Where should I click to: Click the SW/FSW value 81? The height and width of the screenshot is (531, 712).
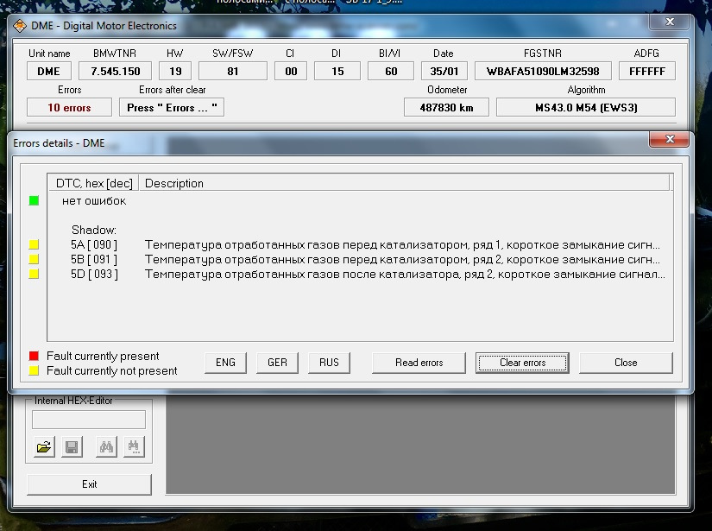232,72
